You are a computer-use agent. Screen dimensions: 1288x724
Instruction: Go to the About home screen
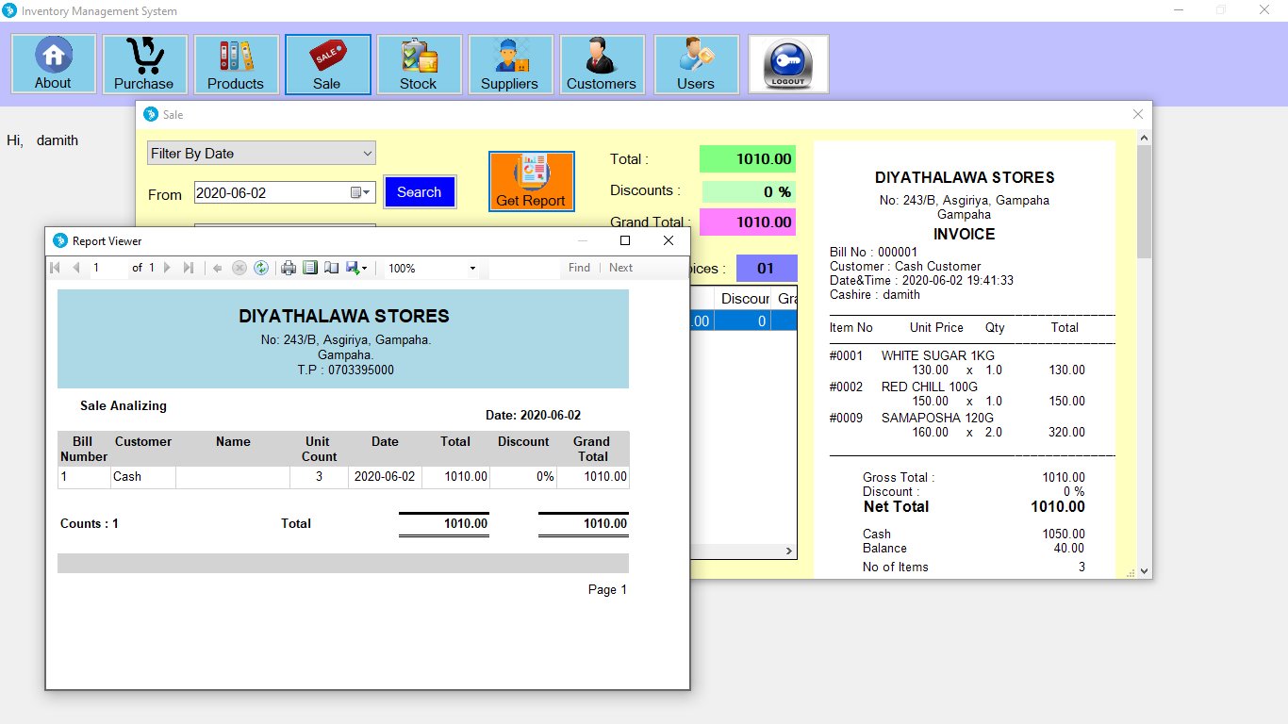pos(53,63)
